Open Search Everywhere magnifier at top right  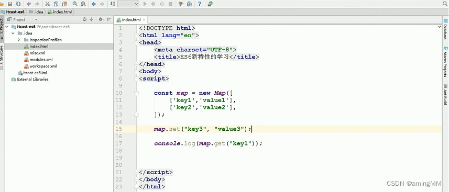[x=445, y=4]
